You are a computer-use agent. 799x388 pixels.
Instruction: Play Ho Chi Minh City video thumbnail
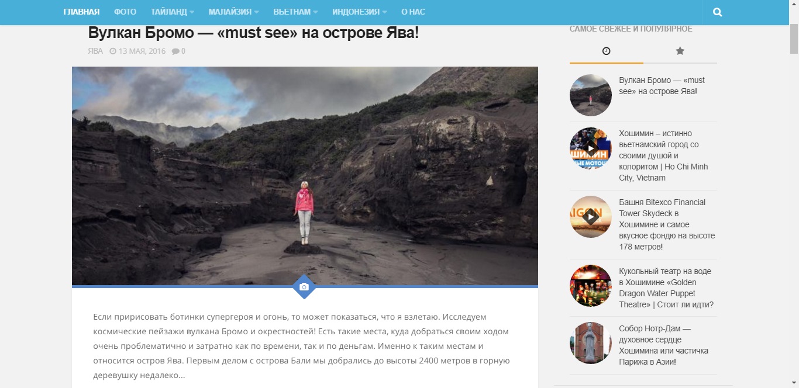point(591,148)
